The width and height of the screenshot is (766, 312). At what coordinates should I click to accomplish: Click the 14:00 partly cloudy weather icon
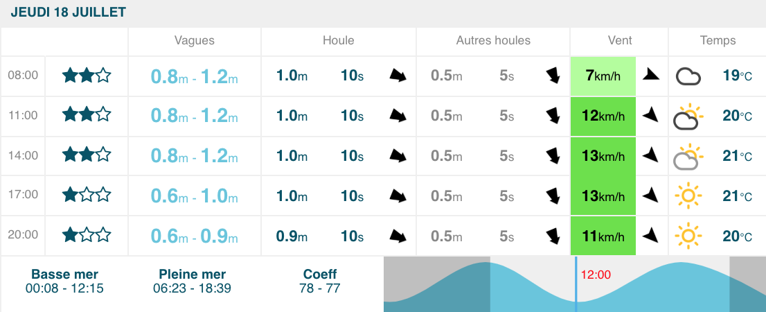point(688,157)
